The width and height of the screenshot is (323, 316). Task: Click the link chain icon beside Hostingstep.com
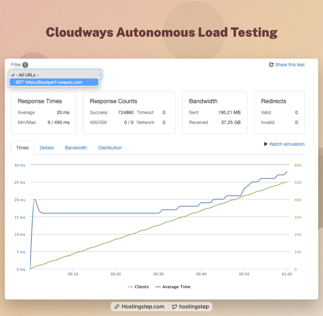[117, 307]
